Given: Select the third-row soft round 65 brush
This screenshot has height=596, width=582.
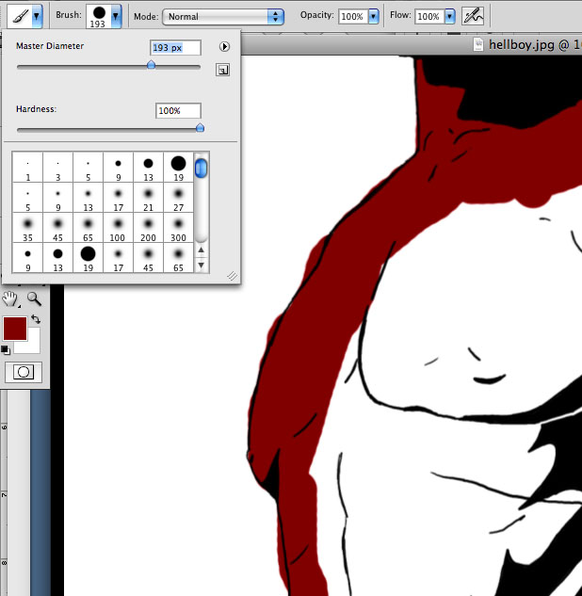Looking at the screenshot, I should (x=88, y=228).
